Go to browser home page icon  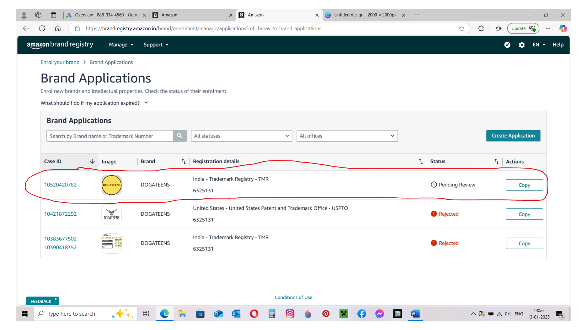tap(58, 28)
